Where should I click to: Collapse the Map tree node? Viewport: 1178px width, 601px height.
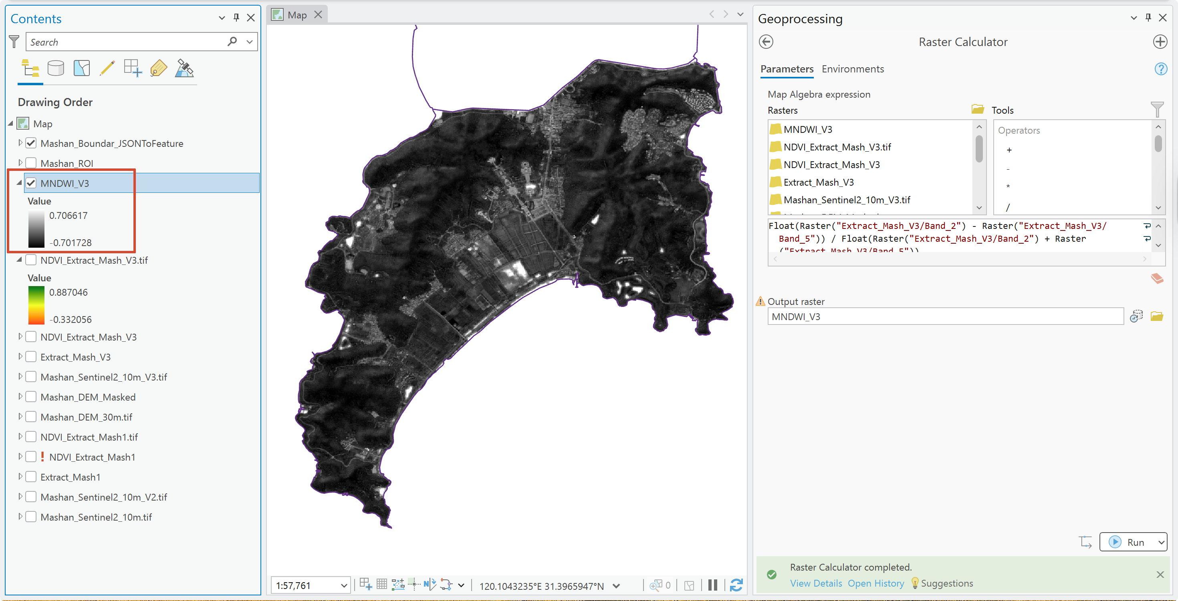click(x=10, y=124)
